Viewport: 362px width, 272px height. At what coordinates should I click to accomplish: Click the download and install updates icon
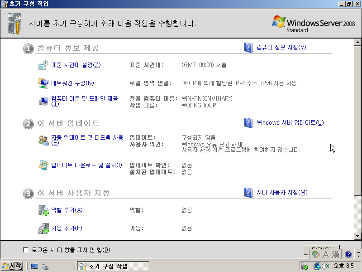(43, 165)
